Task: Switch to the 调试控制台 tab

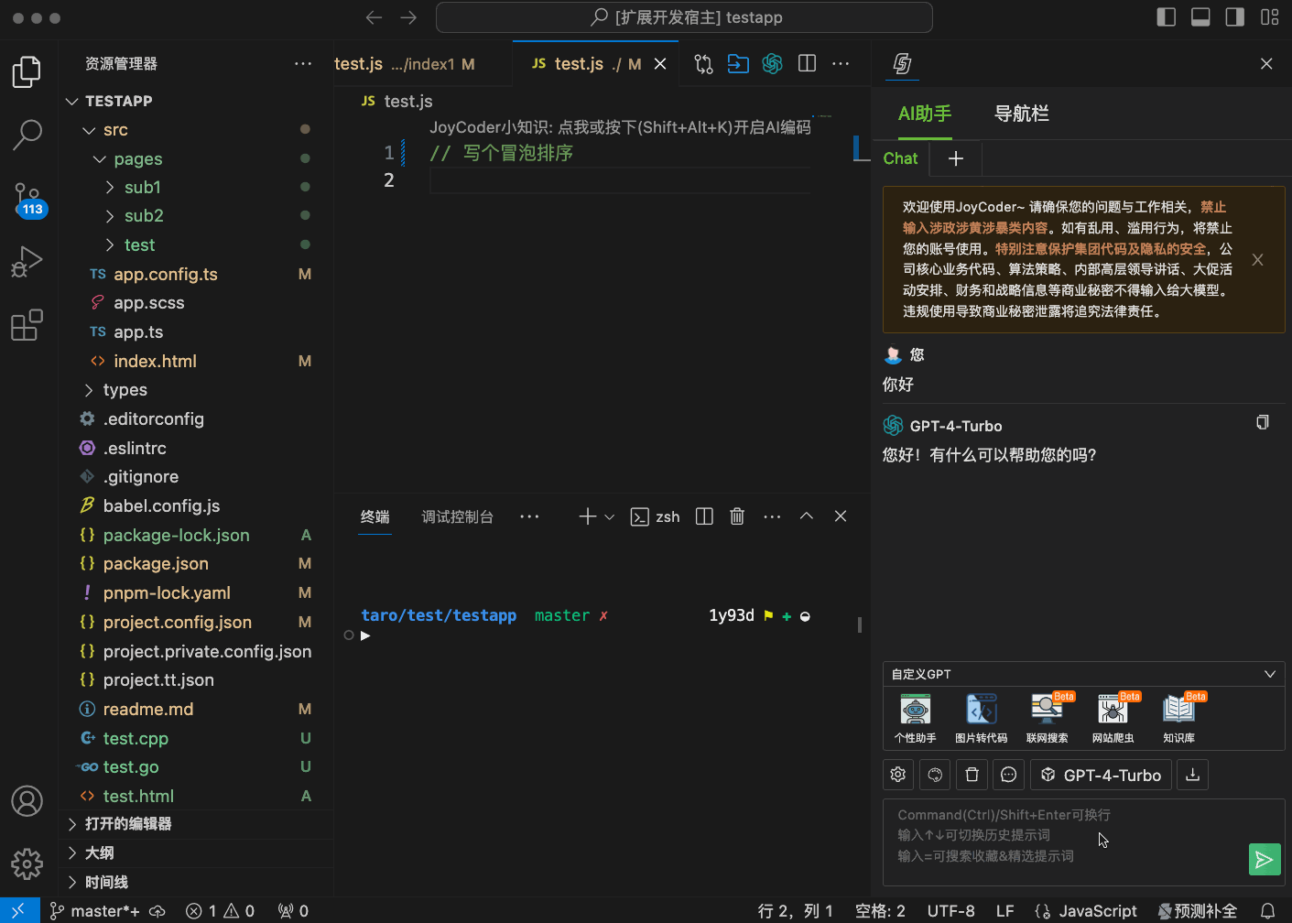Action: click(x=457, y=516)
